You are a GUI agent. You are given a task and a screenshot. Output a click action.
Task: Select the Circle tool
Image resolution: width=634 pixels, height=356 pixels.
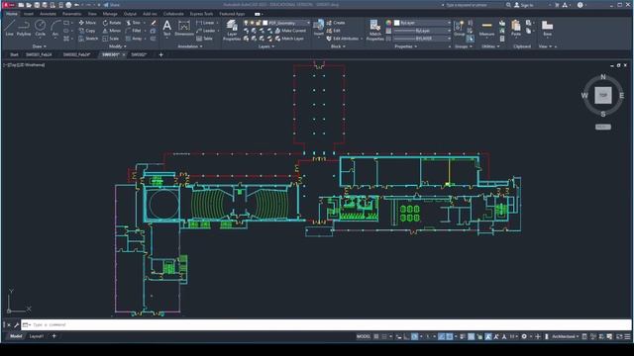[x=40, y=28]
